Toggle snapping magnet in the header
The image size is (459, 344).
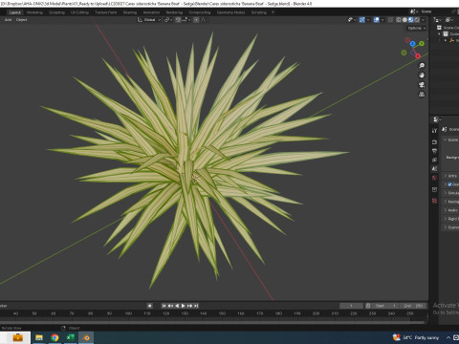(x=178, y=20)
